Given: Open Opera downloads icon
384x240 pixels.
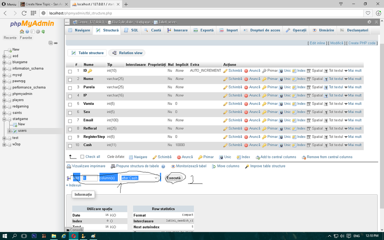Looking at the screenshot, I should tap(378, 13).
